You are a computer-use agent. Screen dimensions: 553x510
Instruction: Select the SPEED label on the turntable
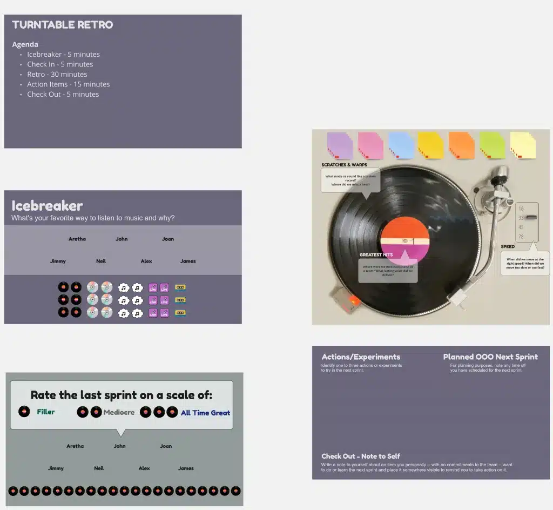coord(508,246)
